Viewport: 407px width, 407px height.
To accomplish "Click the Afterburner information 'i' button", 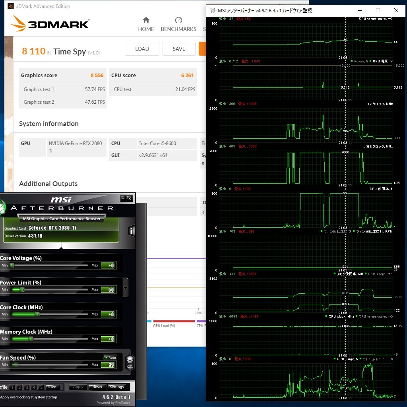I will [x=132, y=231].
